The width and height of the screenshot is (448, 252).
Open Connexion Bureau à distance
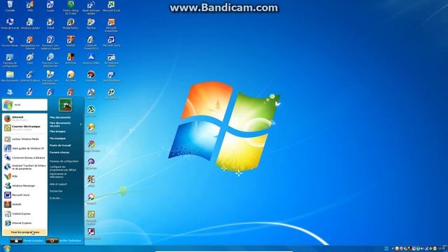click(25, 157)
